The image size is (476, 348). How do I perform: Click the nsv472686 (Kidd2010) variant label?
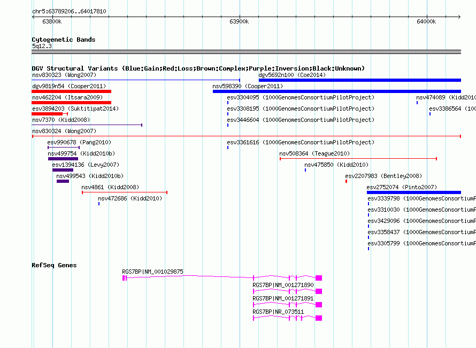pyautogui.click(x=130, y=198)
